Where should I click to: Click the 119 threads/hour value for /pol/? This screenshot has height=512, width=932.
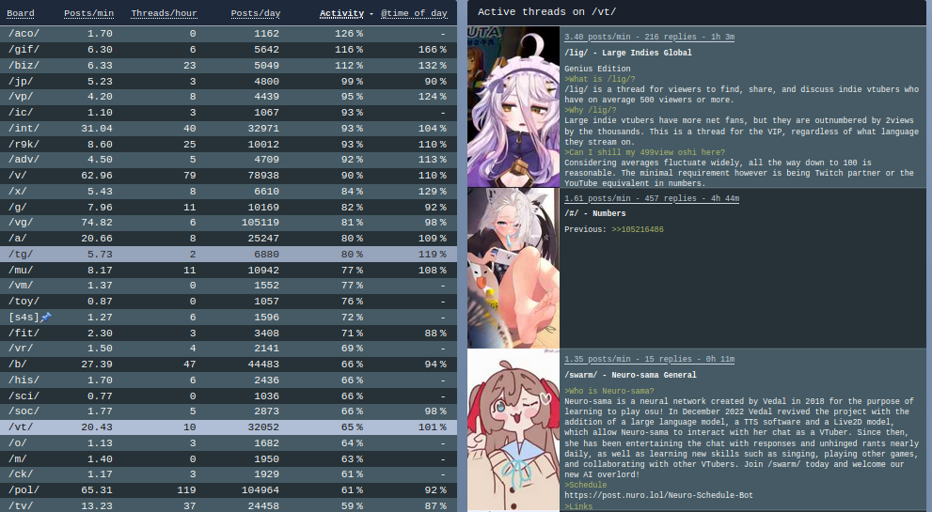[x=186, y=490]
